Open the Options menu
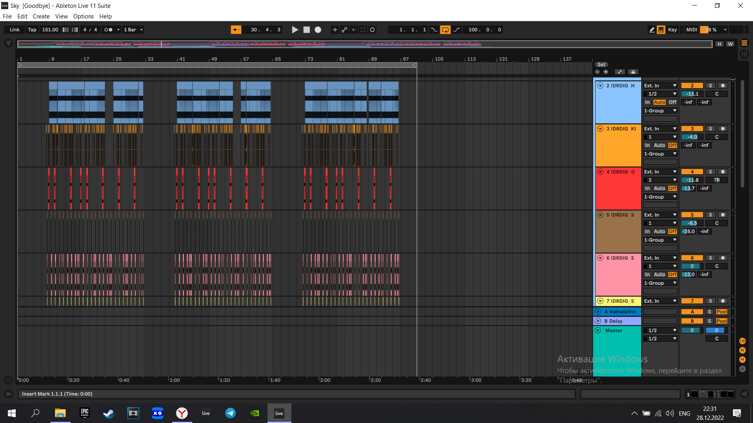This screenshot has width=753, height=423. 84,16
